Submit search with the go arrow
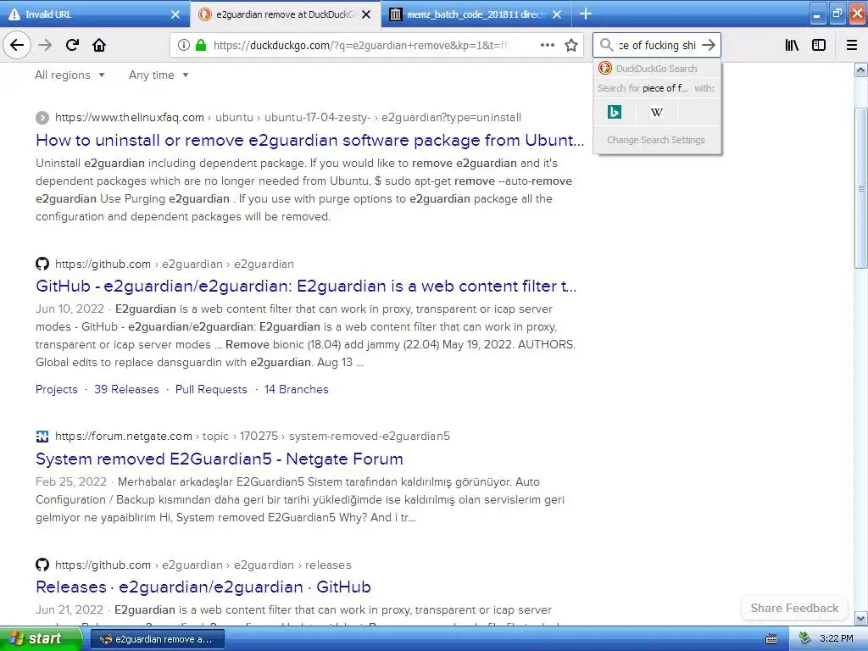 [x=709, y=45]
